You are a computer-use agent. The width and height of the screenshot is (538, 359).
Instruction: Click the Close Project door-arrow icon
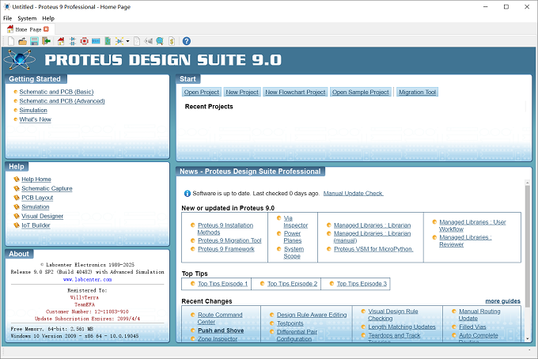point(47,41)
